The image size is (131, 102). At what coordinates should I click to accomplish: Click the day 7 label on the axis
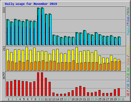[31, 99]
